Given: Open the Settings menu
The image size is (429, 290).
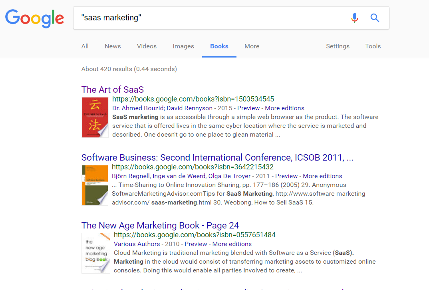Looking at the screenshot, I should pyautogui.click(x=338, y=46).
